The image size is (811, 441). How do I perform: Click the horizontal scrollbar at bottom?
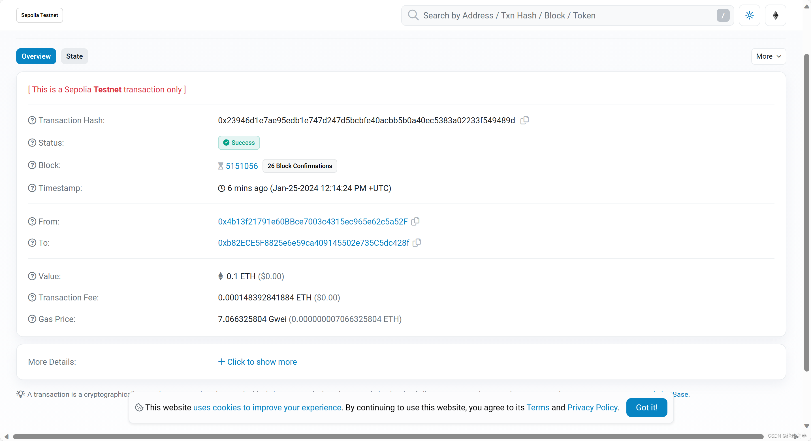point(387,436)
